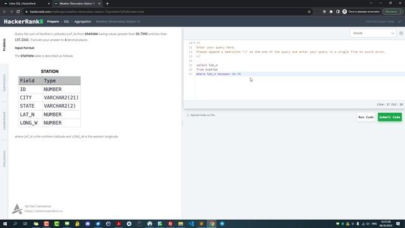This screenshot has height=228, width=405.
Task: Switch the ENG input language indicator
Action: coord(374,224)
